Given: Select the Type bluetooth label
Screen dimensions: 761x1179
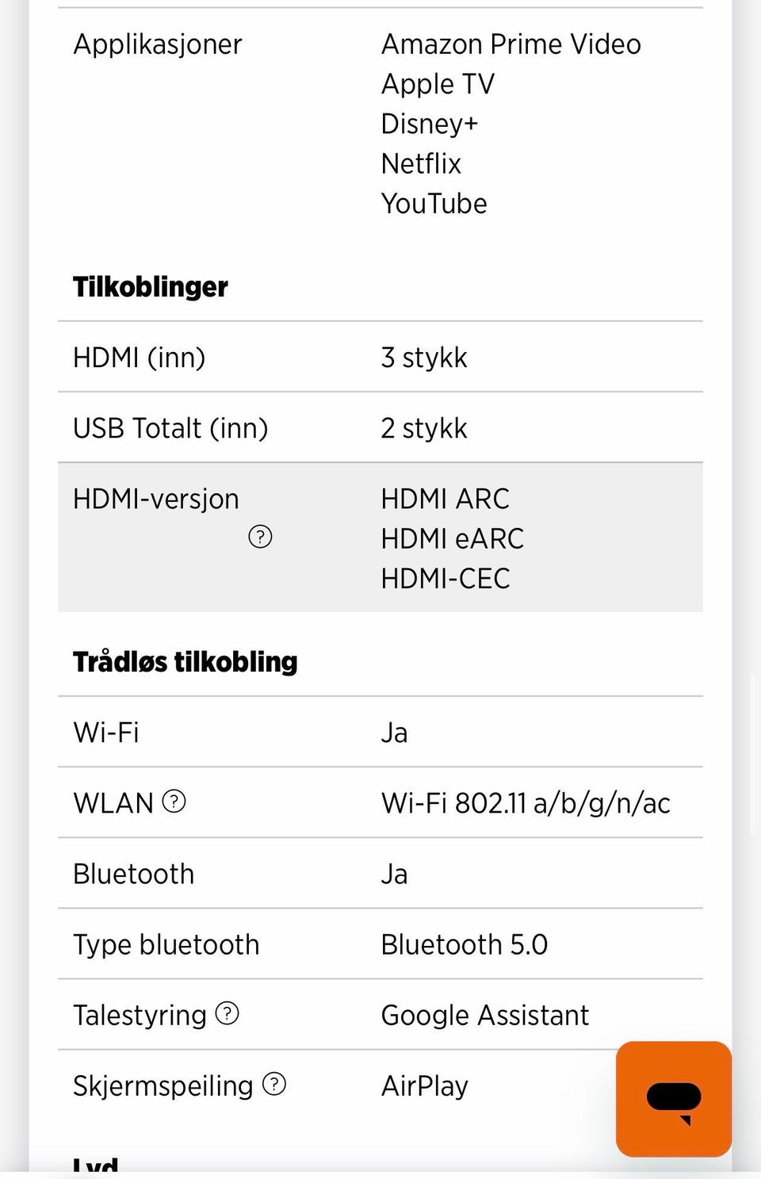Looking at the screenshot, I should coord(166,944).
